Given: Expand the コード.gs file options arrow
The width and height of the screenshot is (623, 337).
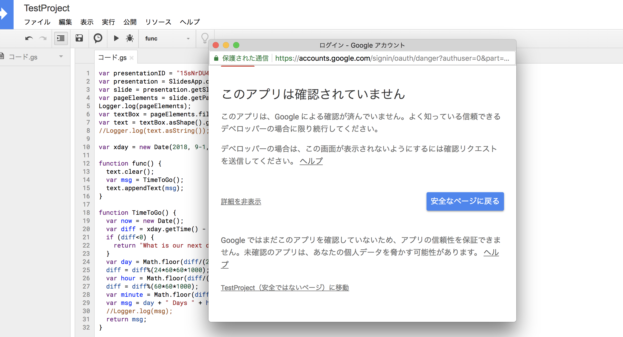Looking at the screenshot, I should pyautogui.click(x=61, y=56).
